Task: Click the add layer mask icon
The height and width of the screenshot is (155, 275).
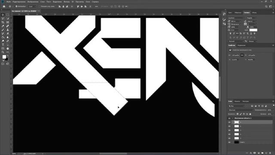Action: point(255,153)
